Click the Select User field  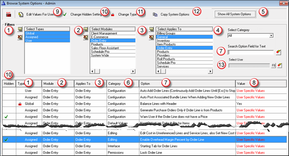pos(249,65)
